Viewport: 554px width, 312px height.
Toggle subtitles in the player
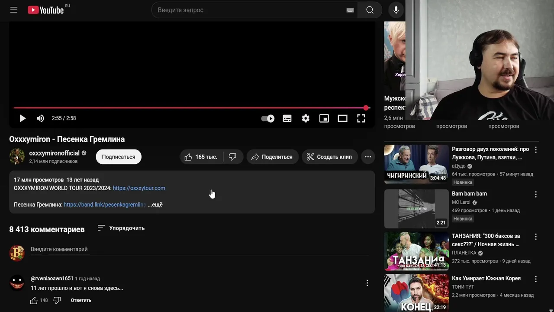pyautogui.click(x=287, y=118)
